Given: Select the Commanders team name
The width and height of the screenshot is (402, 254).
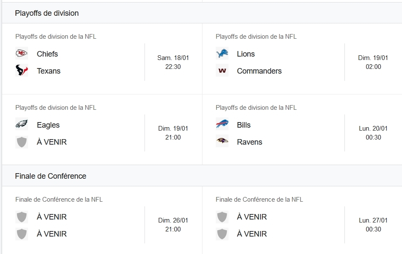Looking at the screenshot, I should click(259, 71).
